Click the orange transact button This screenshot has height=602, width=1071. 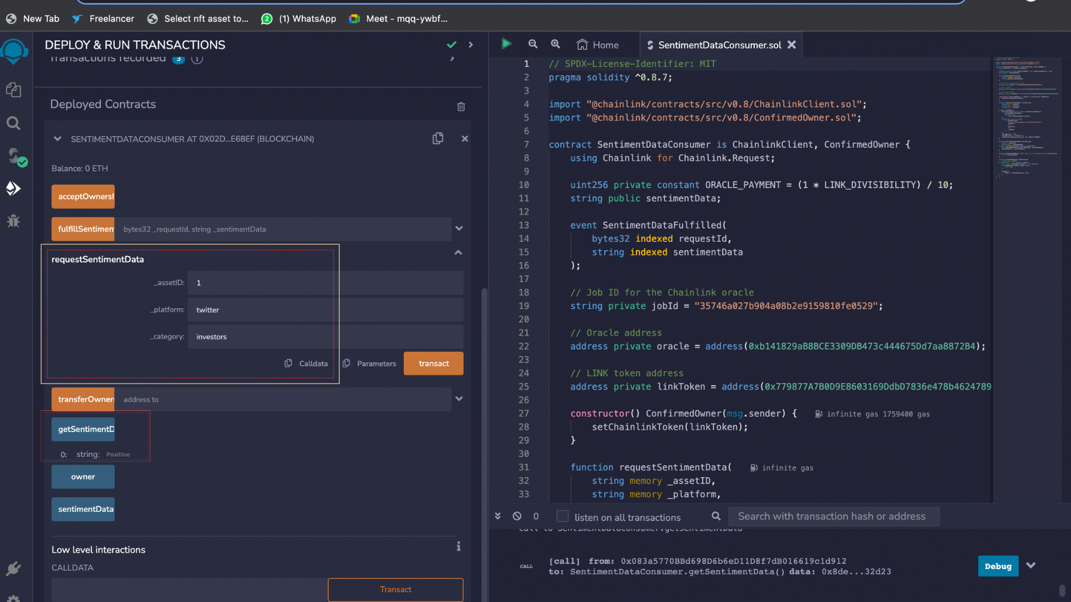[x=433, y=363]
